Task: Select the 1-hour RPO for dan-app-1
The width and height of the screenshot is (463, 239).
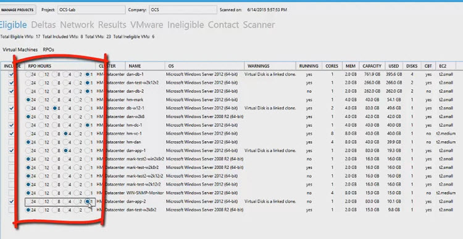Action: coord(88,150)
